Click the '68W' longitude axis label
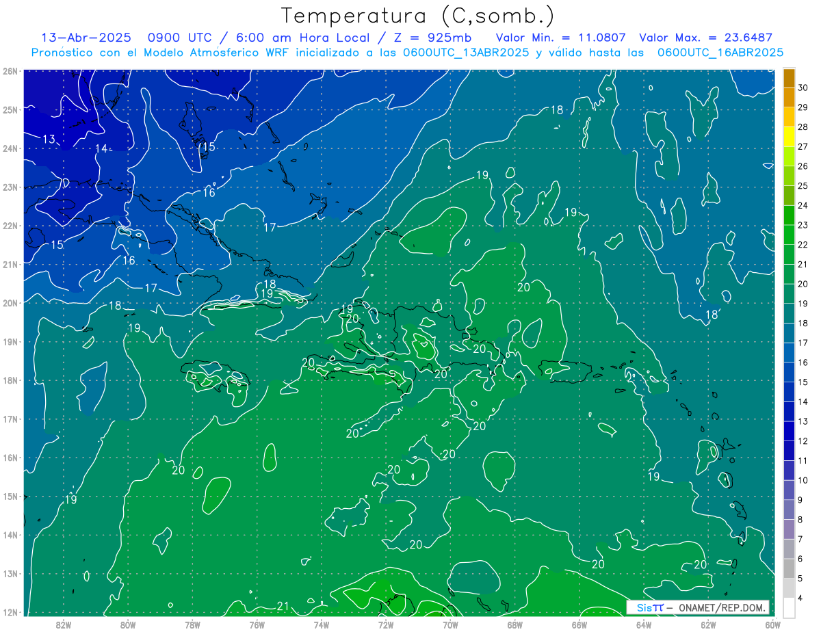821x634 pixels. pos(514,624)
